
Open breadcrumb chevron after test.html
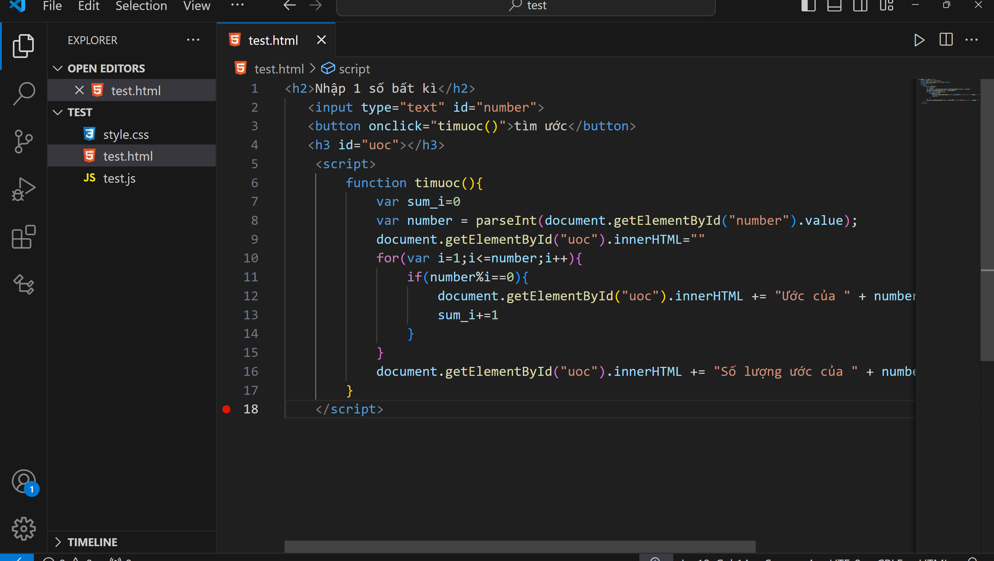pos(312,69)
